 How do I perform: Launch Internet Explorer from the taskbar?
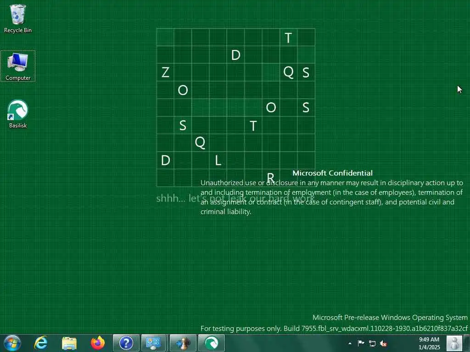click(41, 343)
